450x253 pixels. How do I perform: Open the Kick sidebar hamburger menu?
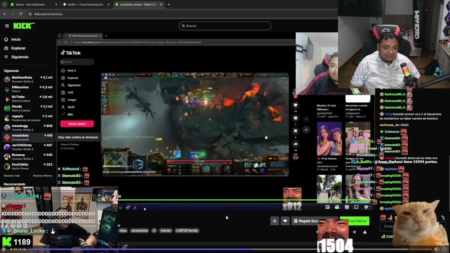coord(7,26)
